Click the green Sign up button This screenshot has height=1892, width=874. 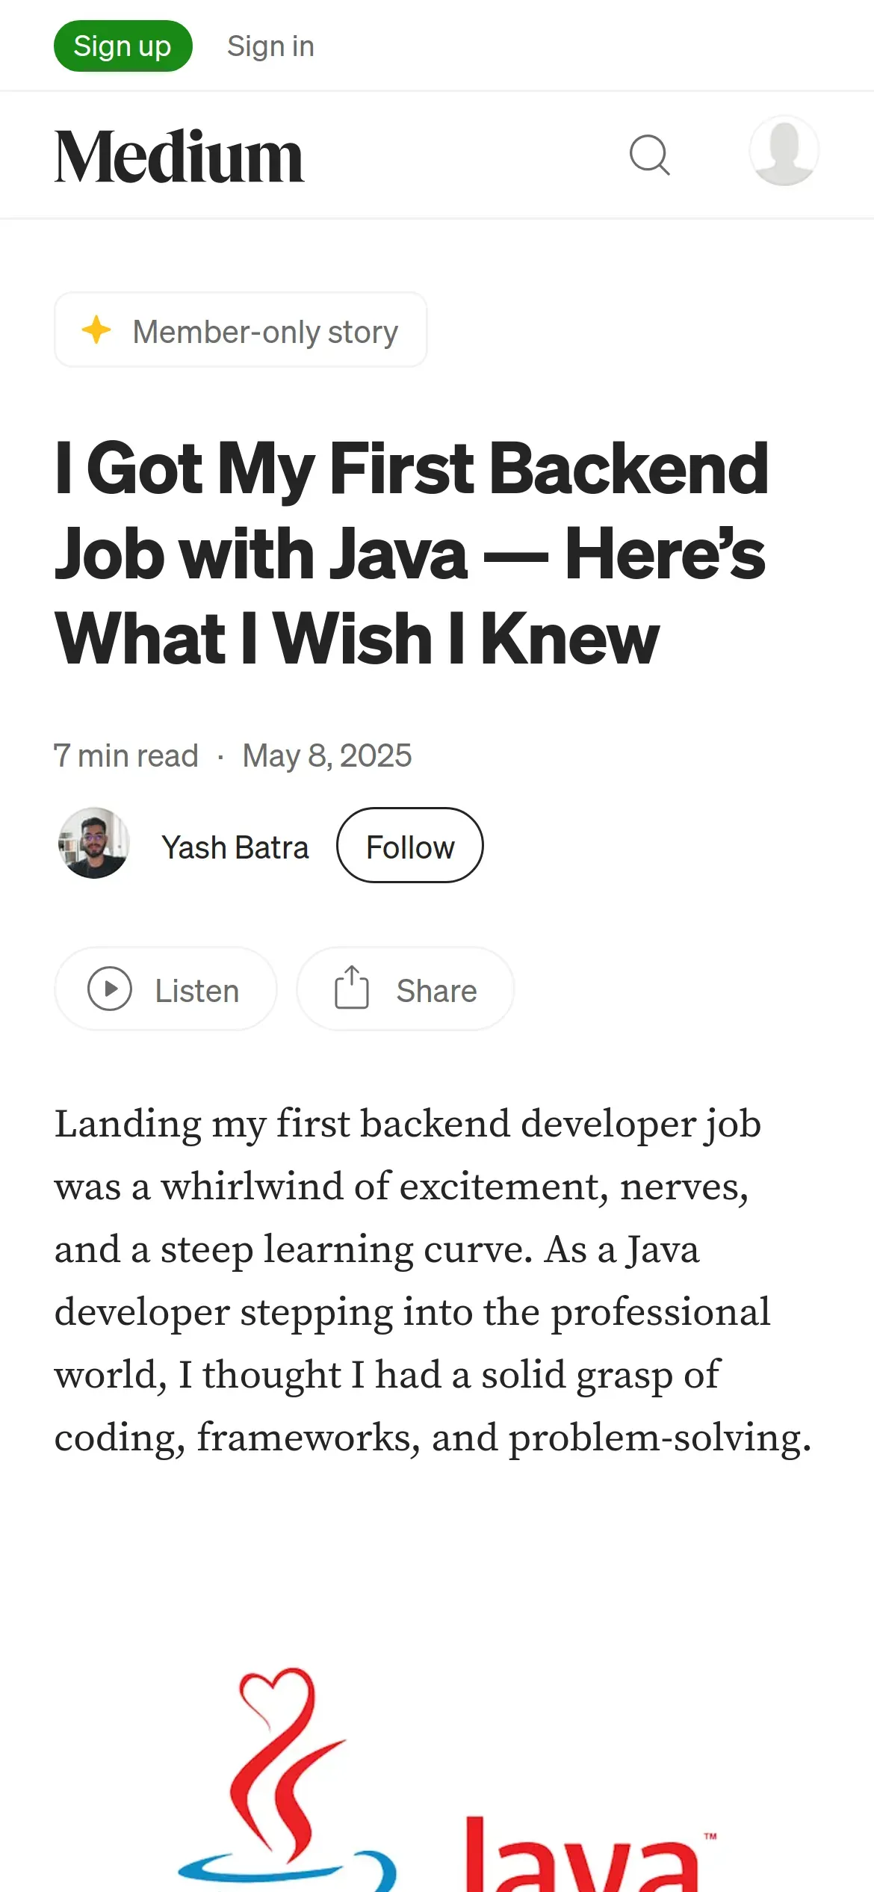[x=123, y=46]
